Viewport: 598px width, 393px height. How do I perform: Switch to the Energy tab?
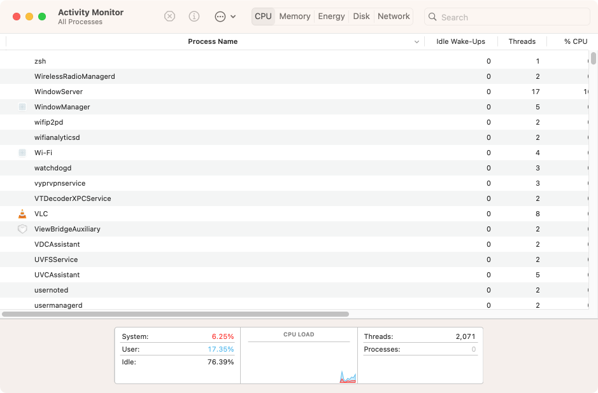click(331, 17)
